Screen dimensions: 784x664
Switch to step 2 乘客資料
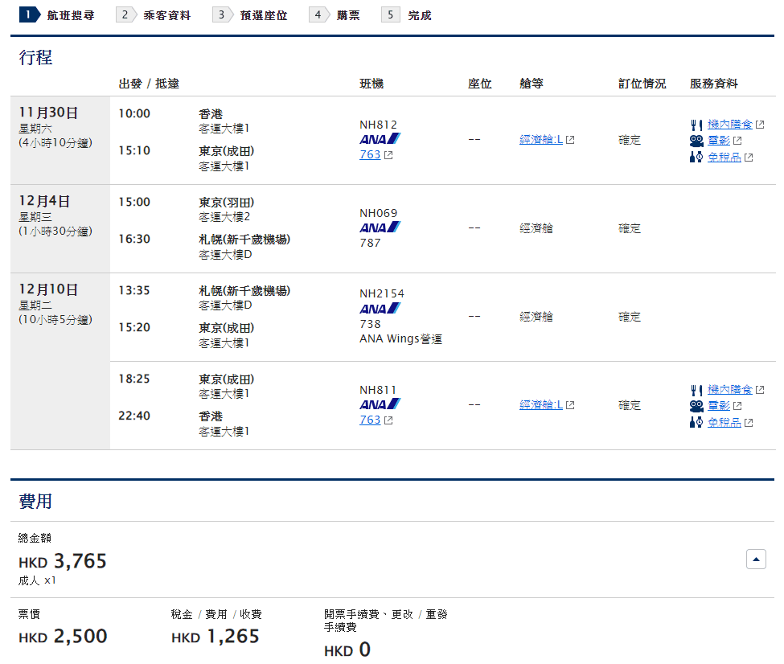(154, 15)
